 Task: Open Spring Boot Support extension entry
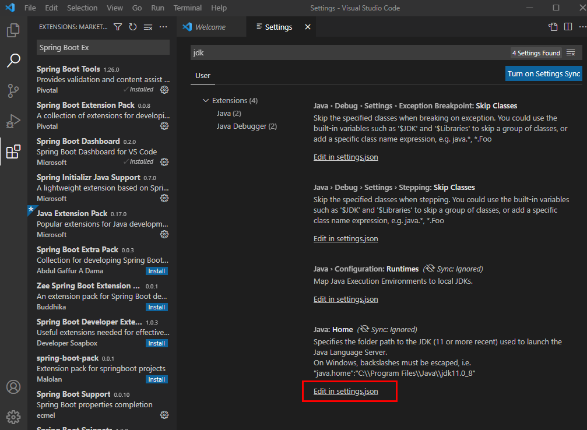tap(103, 404)
